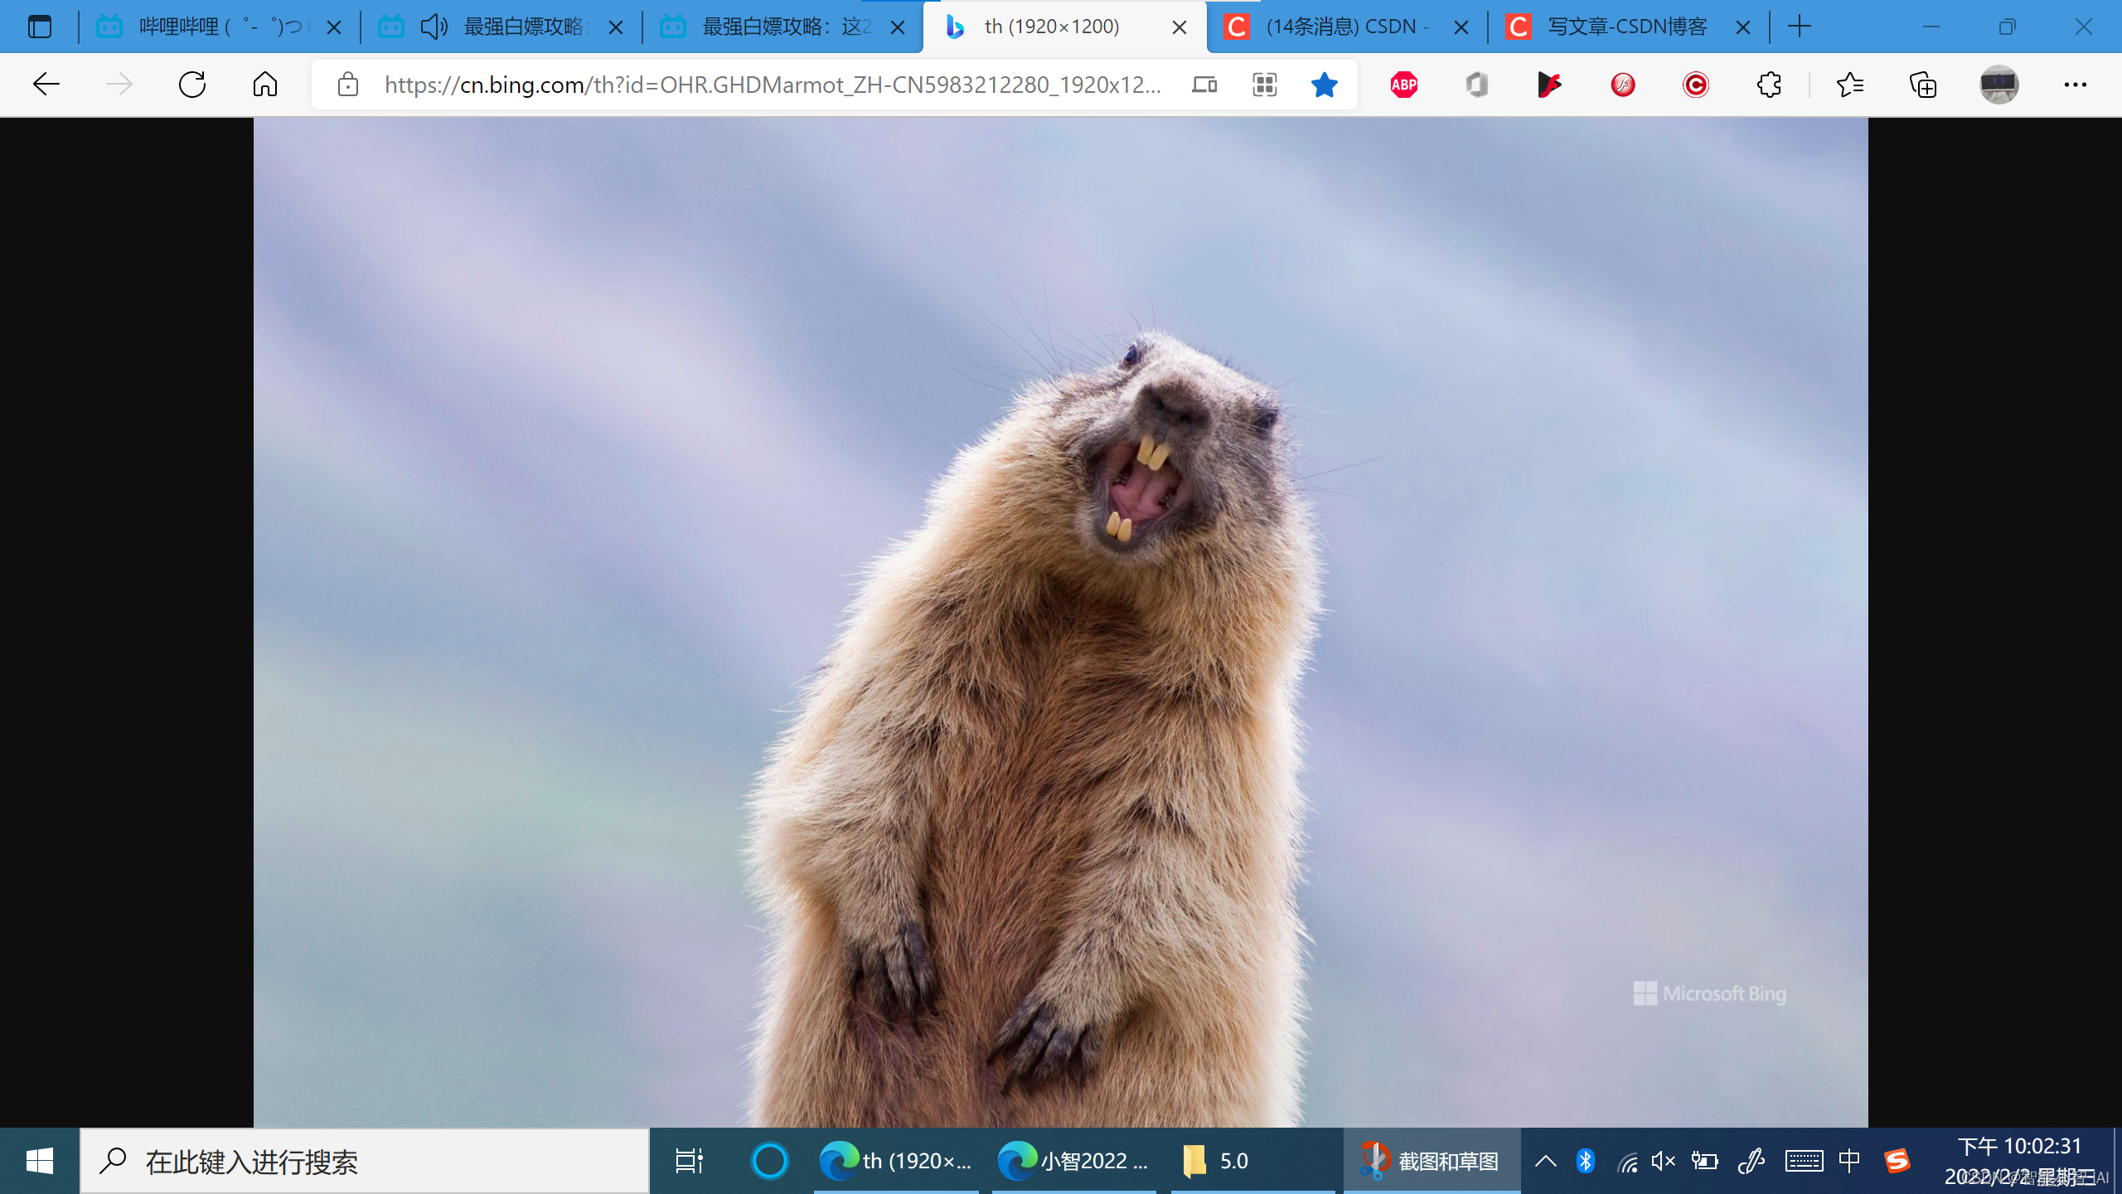Open the favorites list icon
2122x1194 pixels.
[1850, 85]
